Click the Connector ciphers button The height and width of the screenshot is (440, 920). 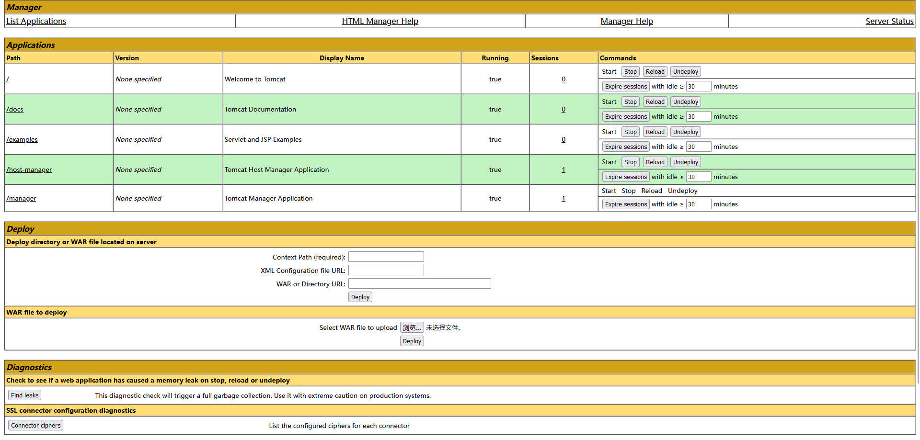[x=36, y=425]
